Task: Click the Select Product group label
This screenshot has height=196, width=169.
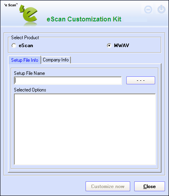Action: 25,38
